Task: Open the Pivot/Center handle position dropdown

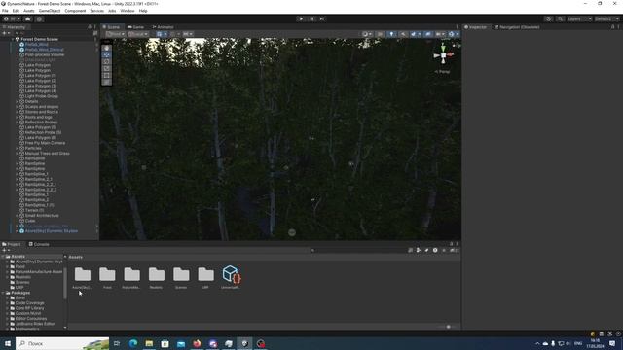Action: pos(116,34)
